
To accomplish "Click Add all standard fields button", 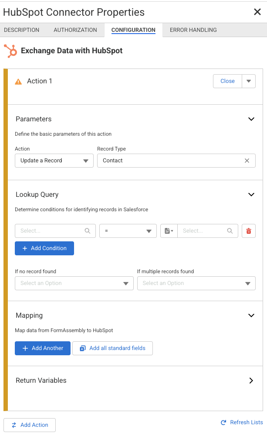I will 112,348.
